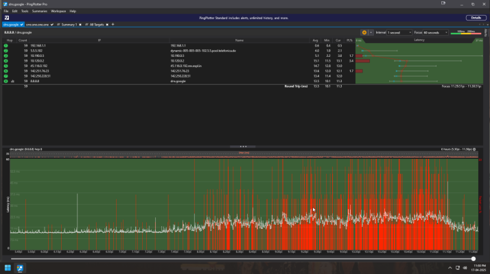Switch to the All Targets tab
Screen dimensions: 490x274
pyautogui.click(x=97, y=25)
